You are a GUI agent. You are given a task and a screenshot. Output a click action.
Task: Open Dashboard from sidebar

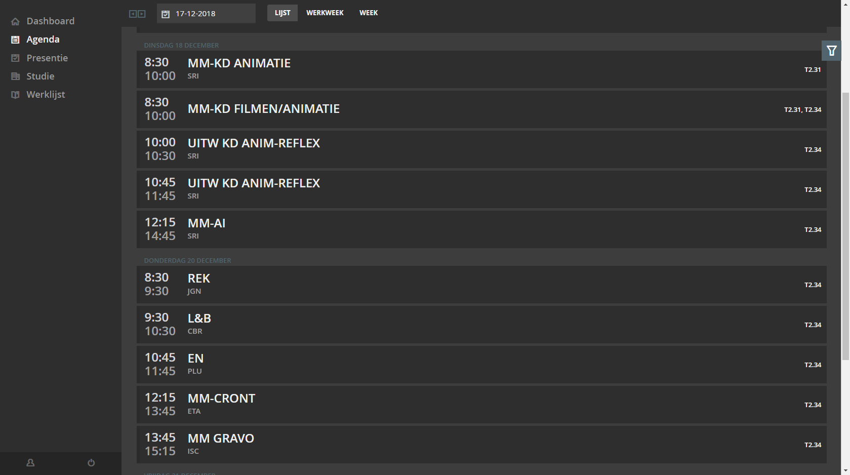coord(51,21)
